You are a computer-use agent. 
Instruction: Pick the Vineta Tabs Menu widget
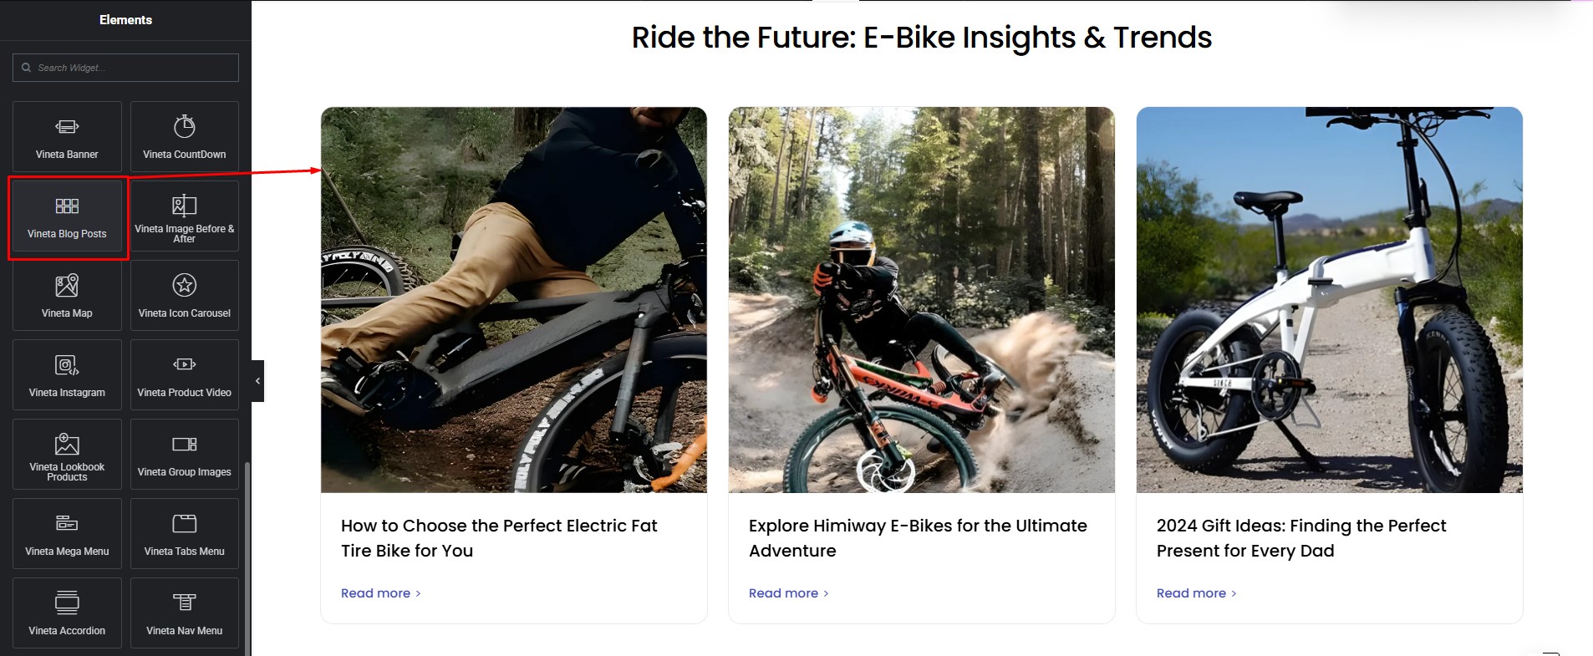tap(184, 534)
